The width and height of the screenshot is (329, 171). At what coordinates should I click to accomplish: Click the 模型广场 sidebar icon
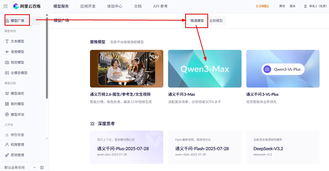pyautogui.click(x=7, y=21)
